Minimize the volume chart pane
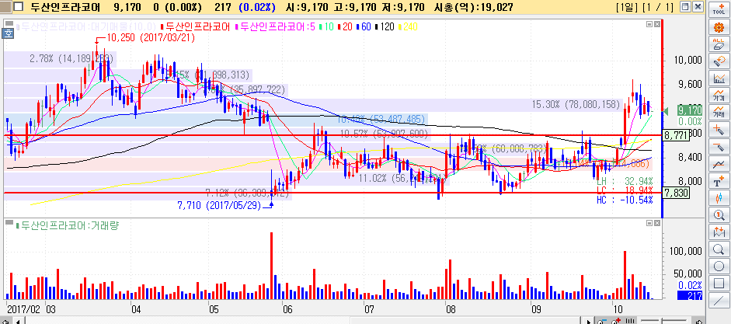Screen dimensions: 731x324 click(x=649, y=224)
